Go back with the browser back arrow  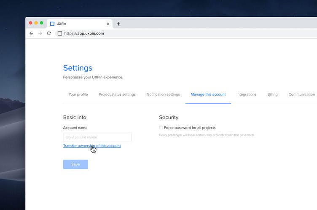click(x=31, y=34)
